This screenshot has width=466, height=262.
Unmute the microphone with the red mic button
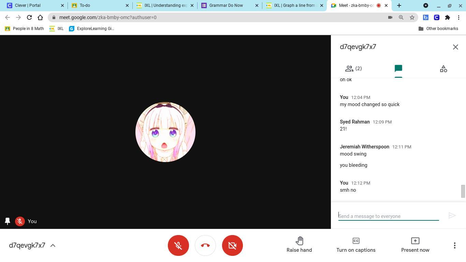tap(178, 245)
